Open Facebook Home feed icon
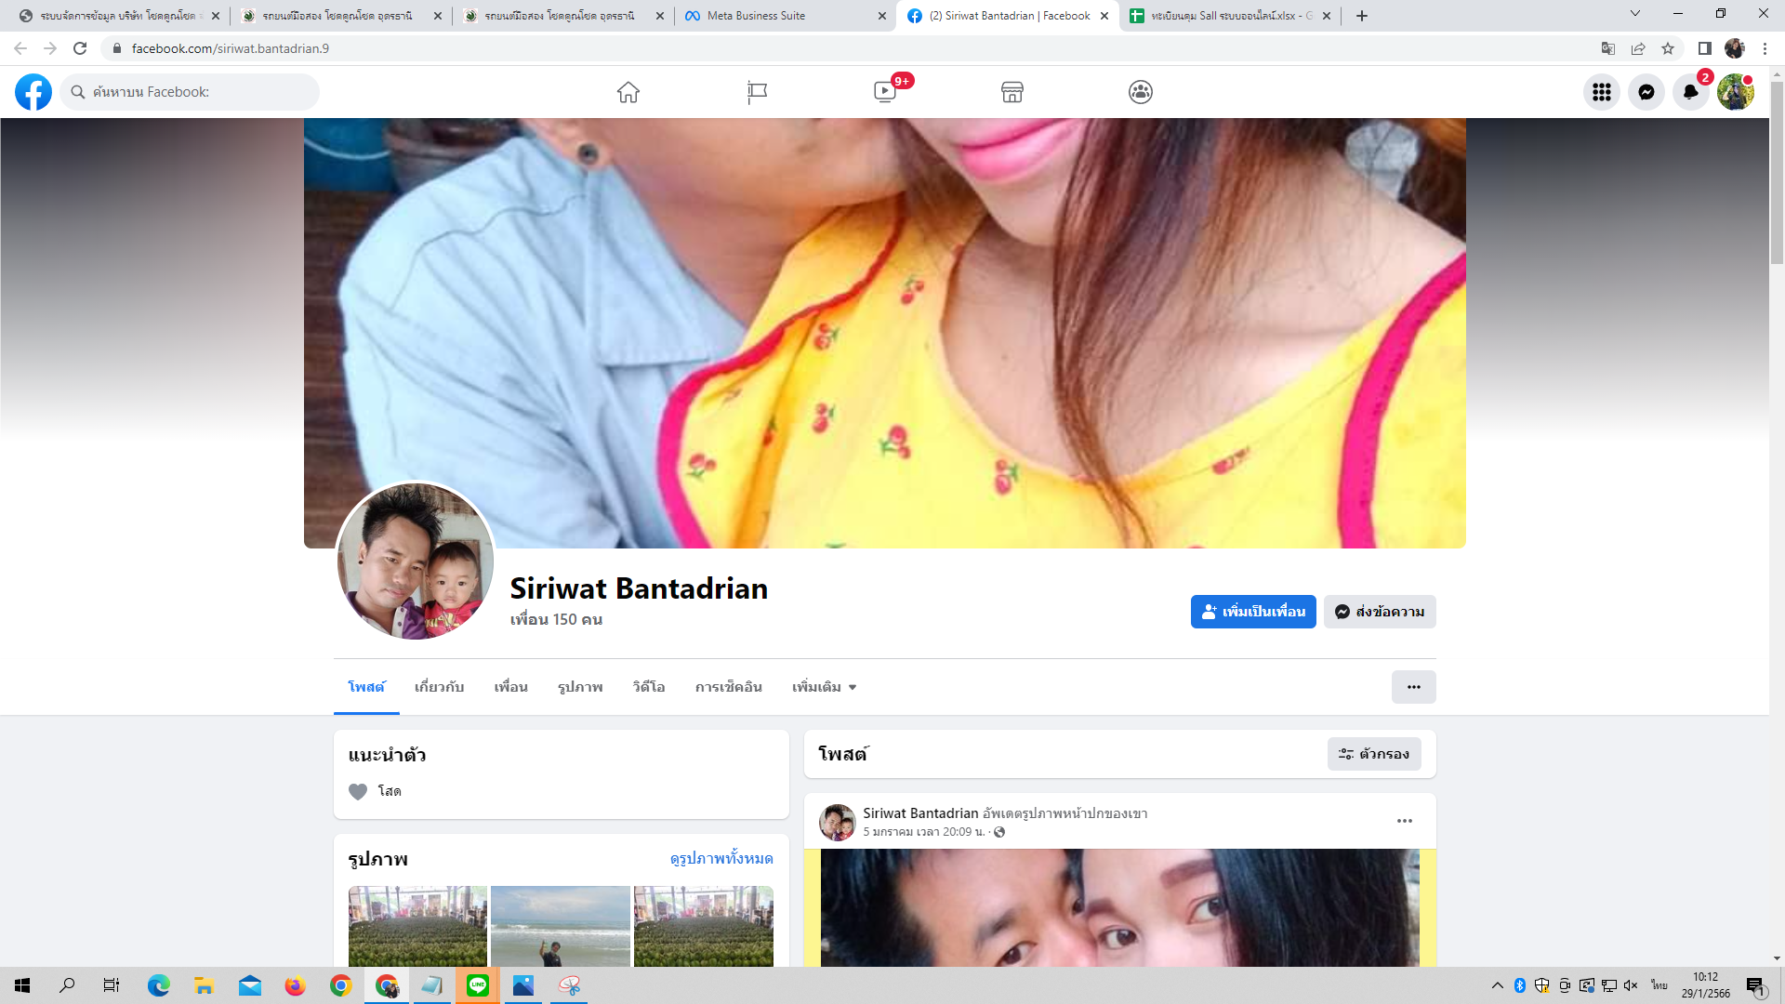 (628, 92)
